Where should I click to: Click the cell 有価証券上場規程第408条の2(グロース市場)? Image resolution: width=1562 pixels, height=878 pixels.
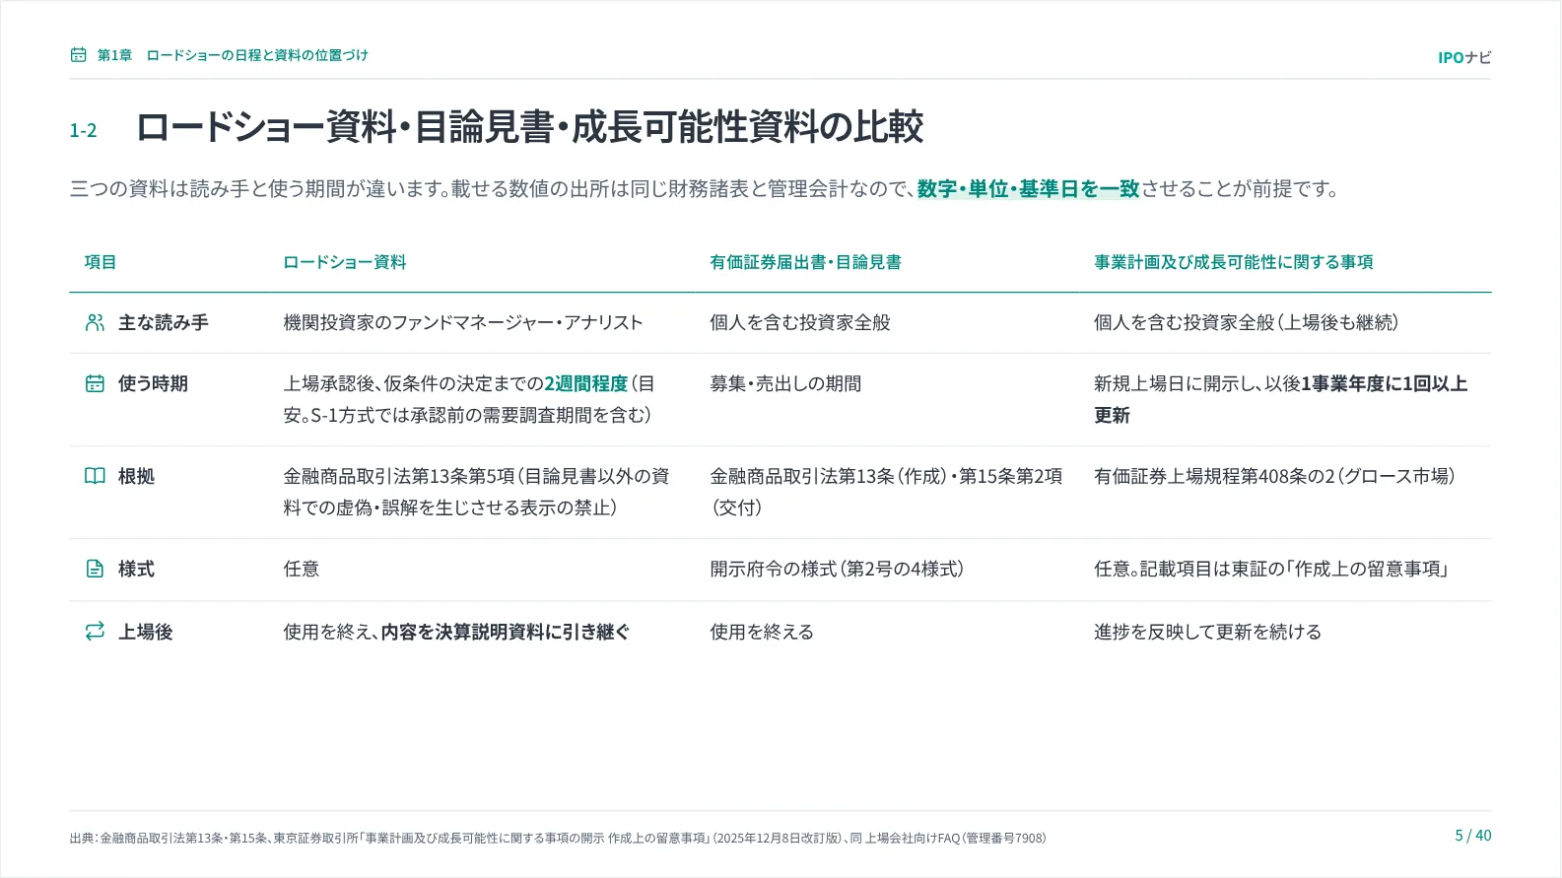[1274, 476]
